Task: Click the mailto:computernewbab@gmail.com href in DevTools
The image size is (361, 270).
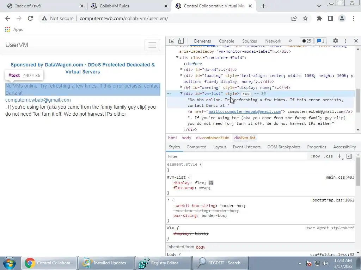Action: click(x=245, y=111)
